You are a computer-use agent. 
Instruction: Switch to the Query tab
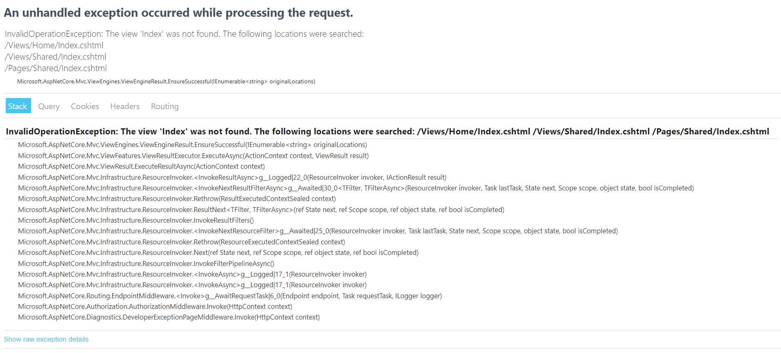click(x=48, y=106)
